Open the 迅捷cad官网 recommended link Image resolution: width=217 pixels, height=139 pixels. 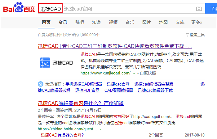[118, 84]
